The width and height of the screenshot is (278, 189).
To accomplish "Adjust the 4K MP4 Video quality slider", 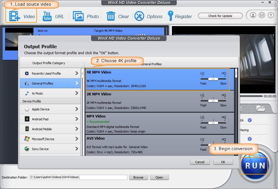I will coord(213,79).
